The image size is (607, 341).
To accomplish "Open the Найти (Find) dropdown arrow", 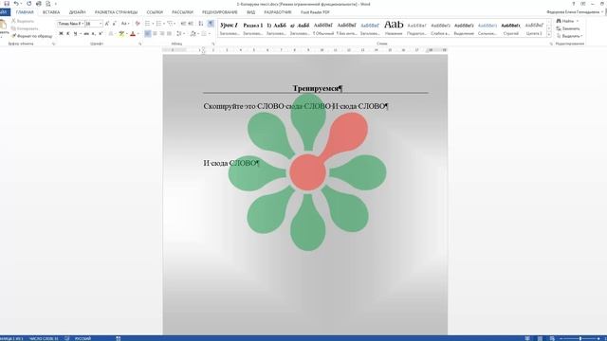I will (578, 21).
